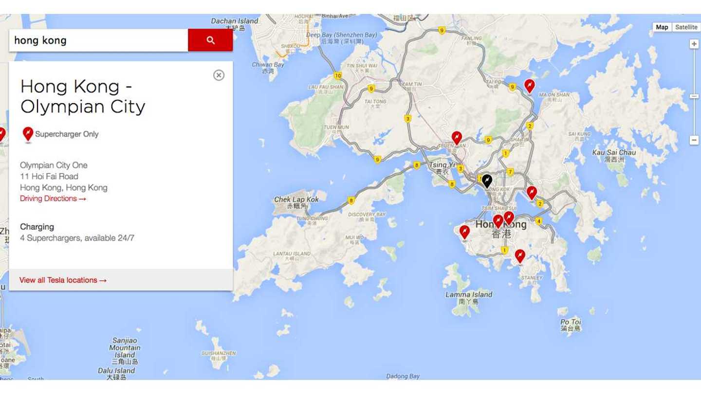Image resolution: width=701 pixels, height=394 pixels.
Task: Click the westernmost pin on Hong Kong Island
Action: coord(464,232)
